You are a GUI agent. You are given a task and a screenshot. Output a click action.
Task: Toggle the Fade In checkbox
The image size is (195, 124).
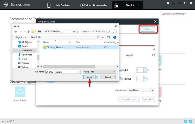(120, 70)
